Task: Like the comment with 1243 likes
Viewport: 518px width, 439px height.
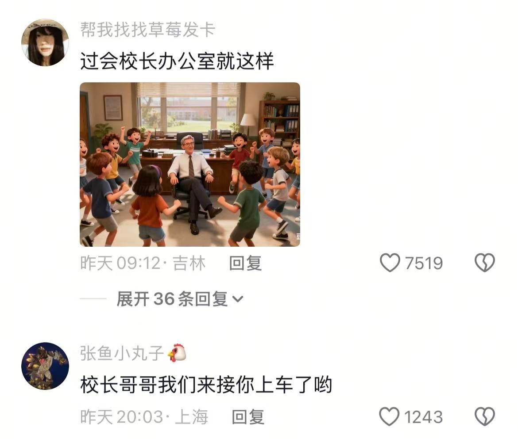Action: click(x=389, y=416)
